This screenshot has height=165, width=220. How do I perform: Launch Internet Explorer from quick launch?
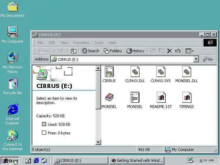point(36,161)
